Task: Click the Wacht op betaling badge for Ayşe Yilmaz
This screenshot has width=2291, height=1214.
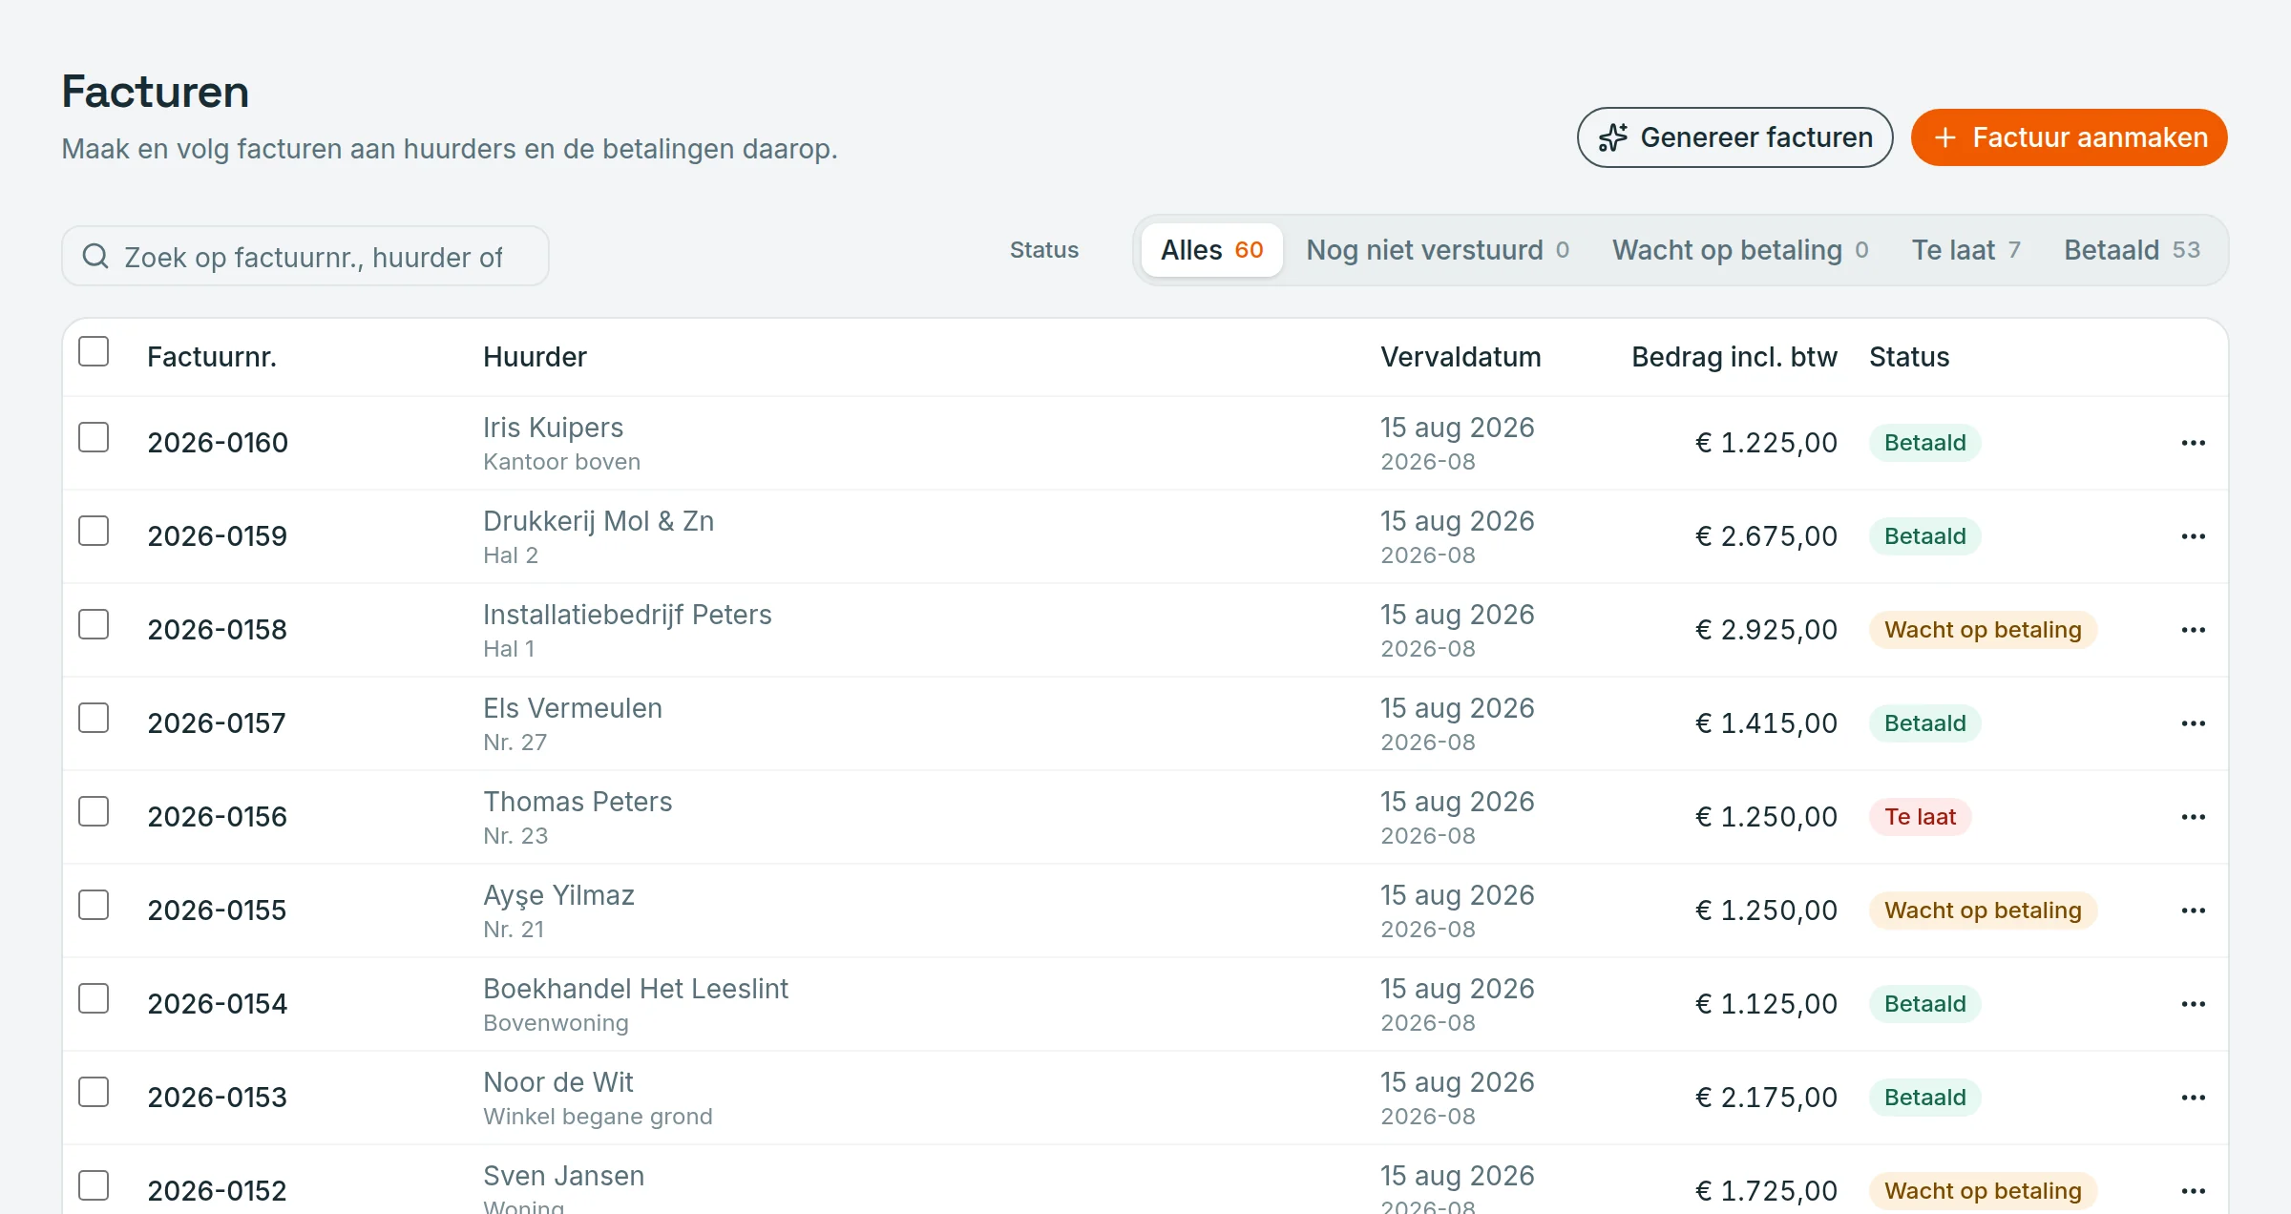Action: pos(1983,910)
